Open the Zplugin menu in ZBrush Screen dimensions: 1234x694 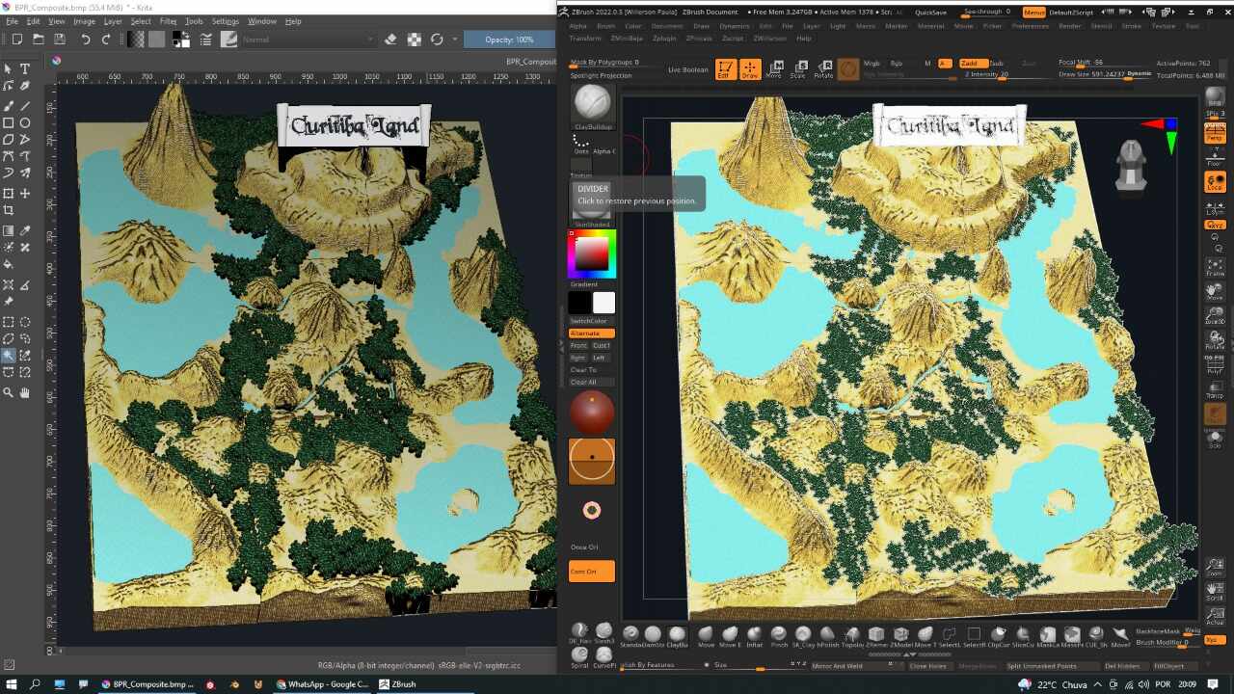[x=664, y=39]
